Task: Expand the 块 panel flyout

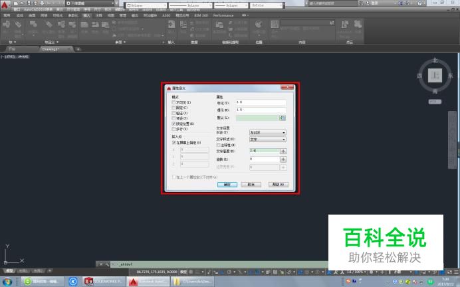Action: click(13, 43)
